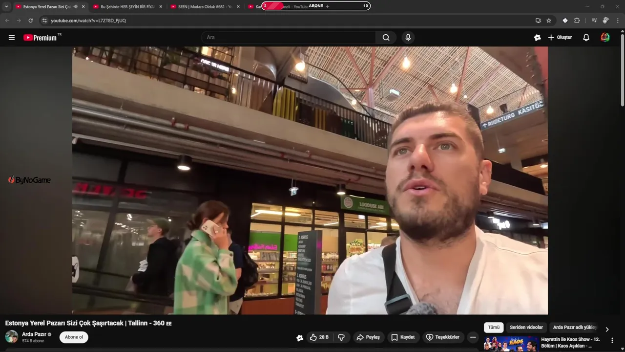Open options for Hayrettin ile Kaos Show video
The height and width of the screenshot is (352, 625).
click(612, 340)
